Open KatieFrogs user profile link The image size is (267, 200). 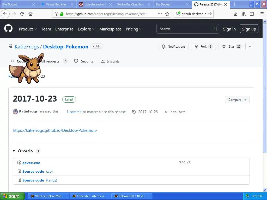click(x=27, y=47)
